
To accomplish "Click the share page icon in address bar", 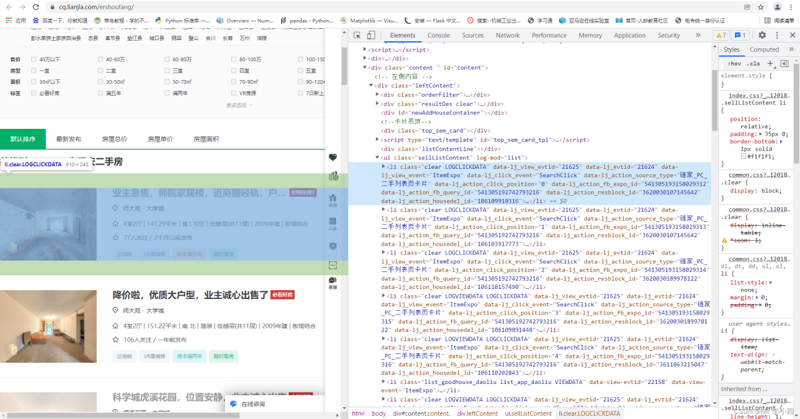I will click(x=747, y=7).
